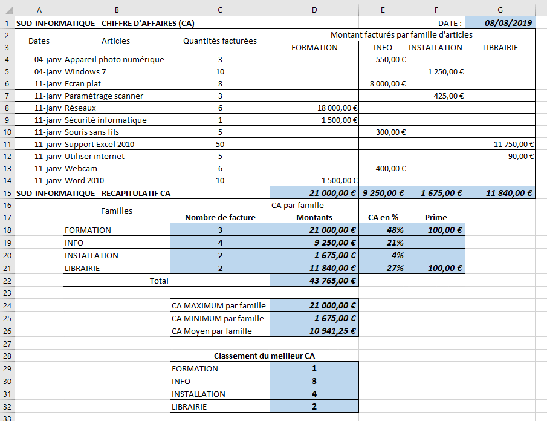Select the column D header
The height and width of the screenshot is (421, 547).
pos(314,10)
